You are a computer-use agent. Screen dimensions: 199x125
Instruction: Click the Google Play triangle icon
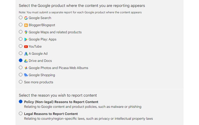tap(26, 40)
